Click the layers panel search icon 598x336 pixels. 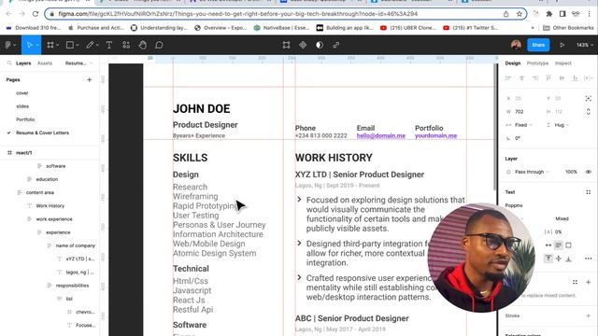pos(9,63)
